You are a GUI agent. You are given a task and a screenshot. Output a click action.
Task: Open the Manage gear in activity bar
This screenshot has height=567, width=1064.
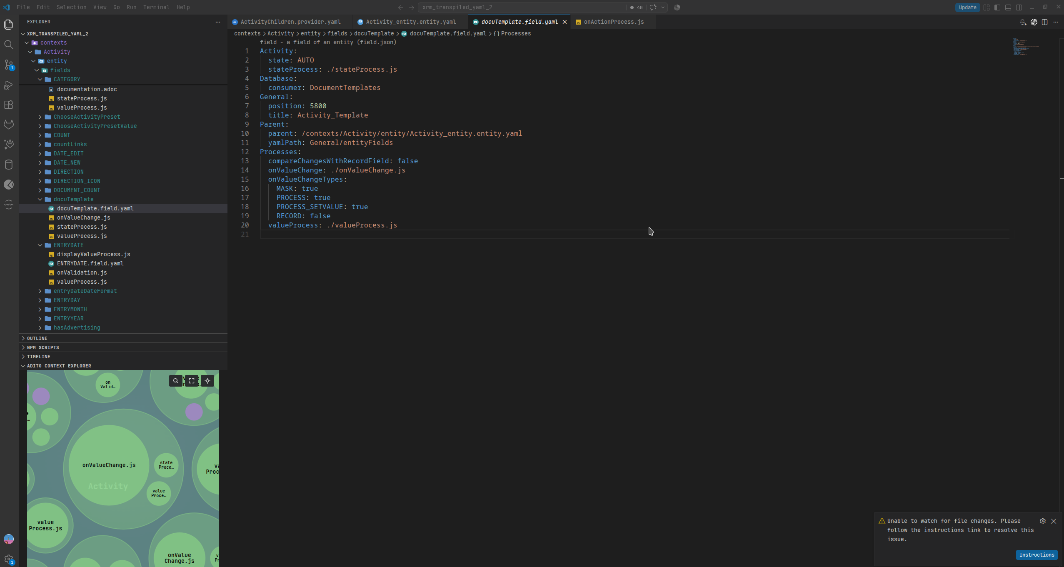(9, 559)
